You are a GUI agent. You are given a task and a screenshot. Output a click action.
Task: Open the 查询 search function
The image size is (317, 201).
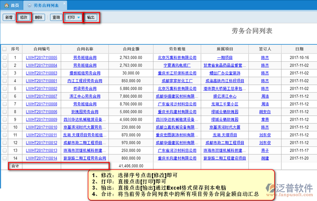coord(56,18)
